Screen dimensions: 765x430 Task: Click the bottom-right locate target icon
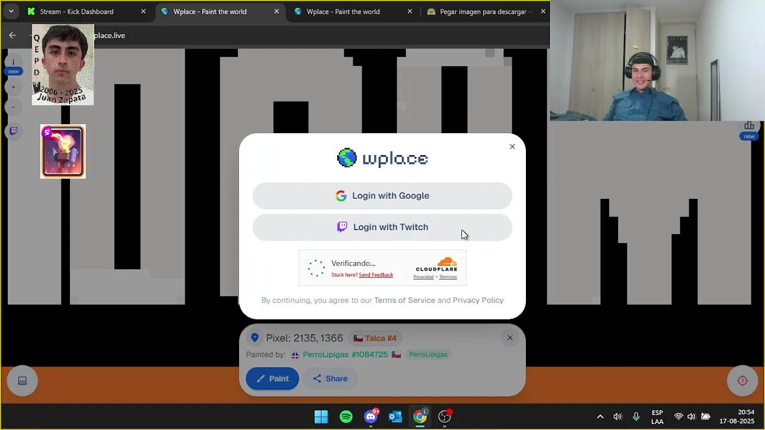click(x=742, y=381)
